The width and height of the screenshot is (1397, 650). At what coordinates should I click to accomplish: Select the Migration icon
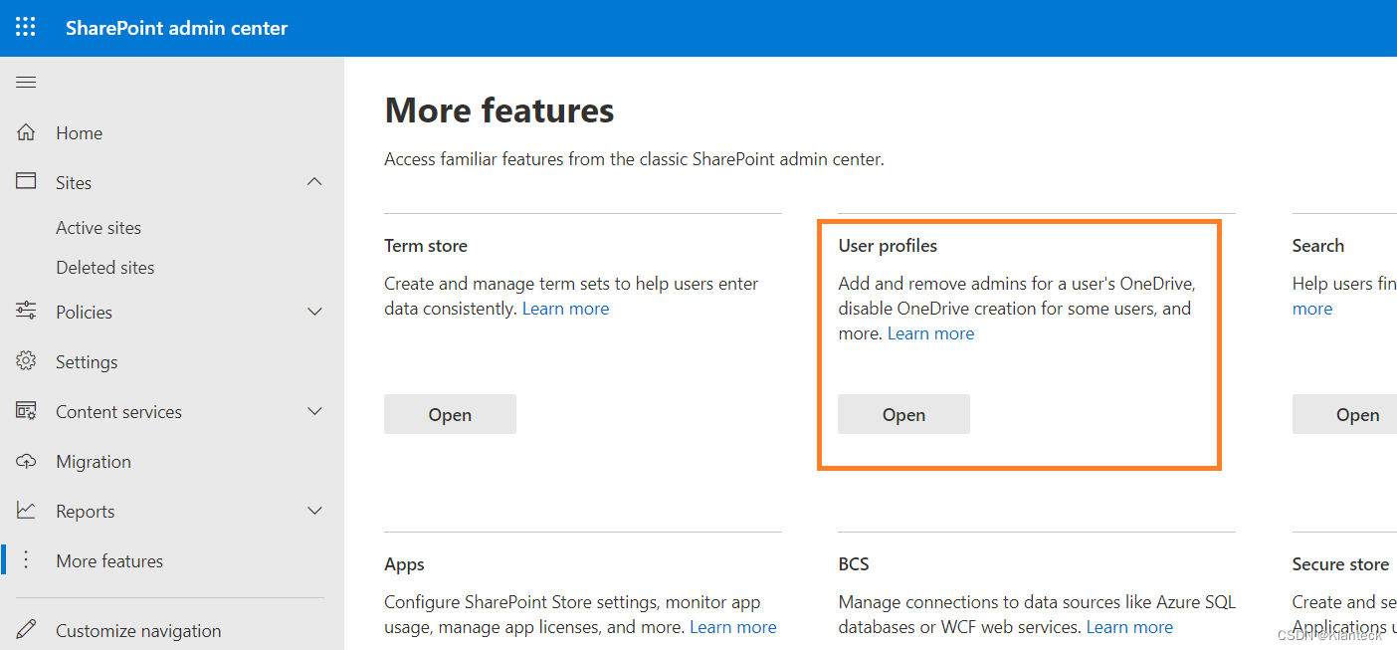26,461
